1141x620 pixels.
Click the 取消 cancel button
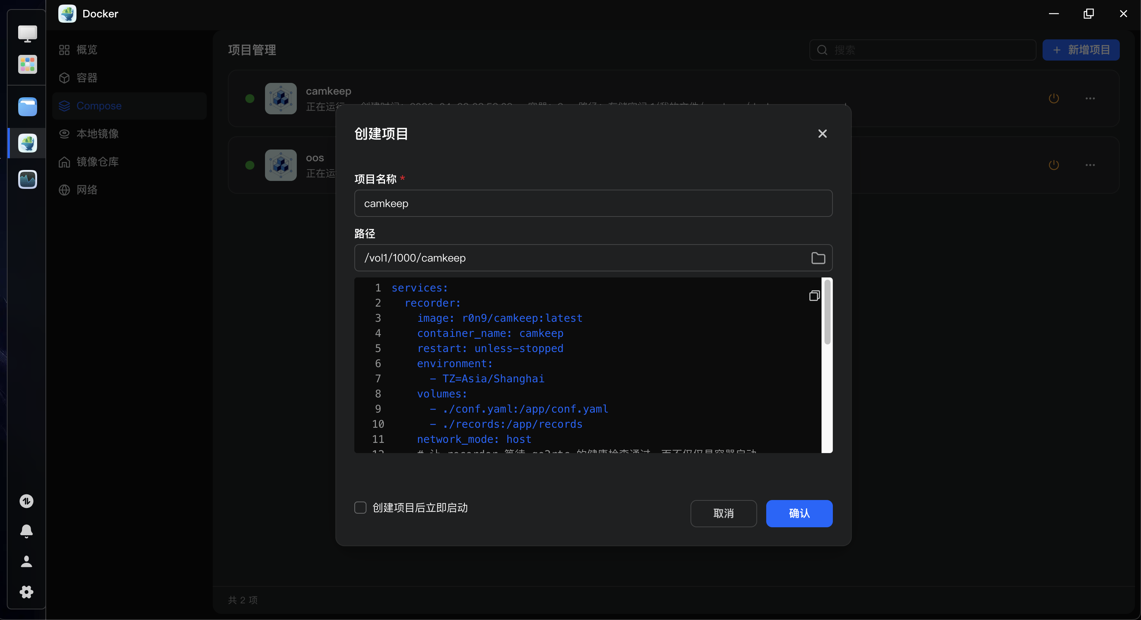(723, 513)
